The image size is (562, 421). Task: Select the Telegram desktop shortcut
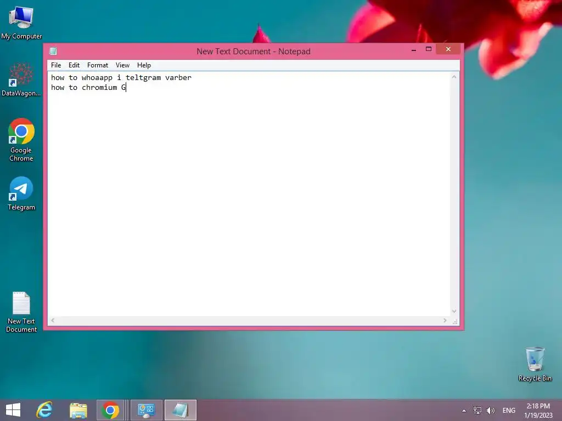coord(21,194)
